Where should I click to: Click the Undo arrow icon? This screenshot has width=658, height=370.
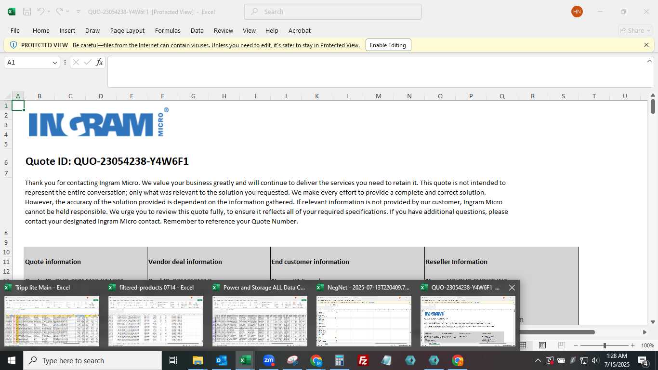coord(41,12)
